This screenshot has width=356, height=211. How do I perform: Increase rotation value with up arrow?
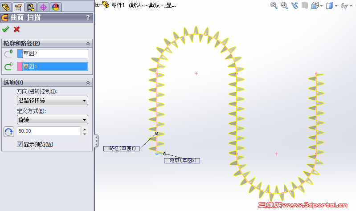[85, 130]
